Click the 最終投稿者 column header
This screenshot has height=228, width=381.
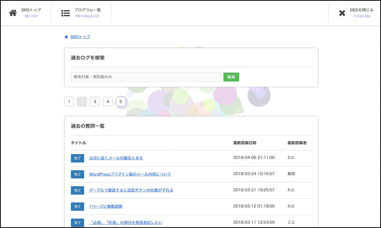[x=297, y=143]
